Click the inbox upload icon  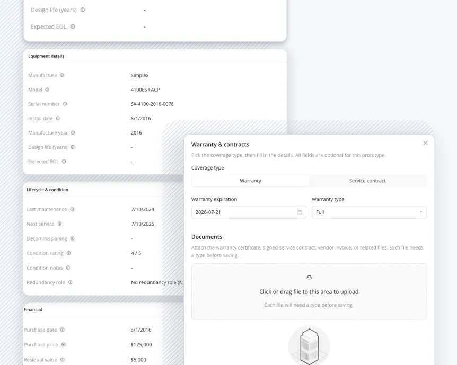click(x=309, y=277)
